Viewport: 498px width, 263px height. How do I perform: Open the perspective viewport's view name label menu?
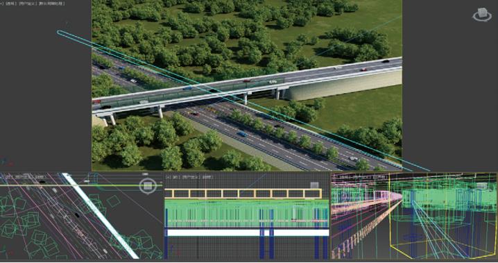pos(10,3)
